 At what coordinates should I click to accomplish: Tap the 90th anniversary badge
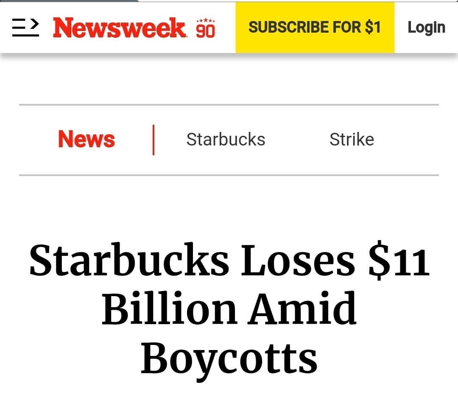click(206, 28)
